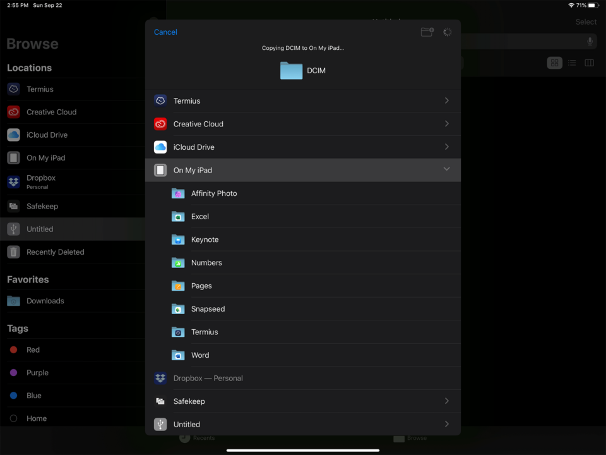Click the new folder icon in dialog header
606x455 pixels.
[427, 32]
